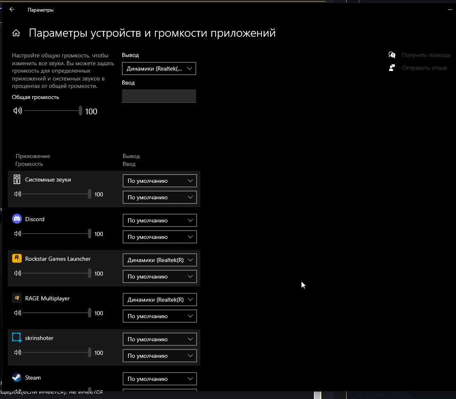Go back with the arrow icon
Image resolution: width=456 pixels, height=399 pixels.
tap(12, 9)
